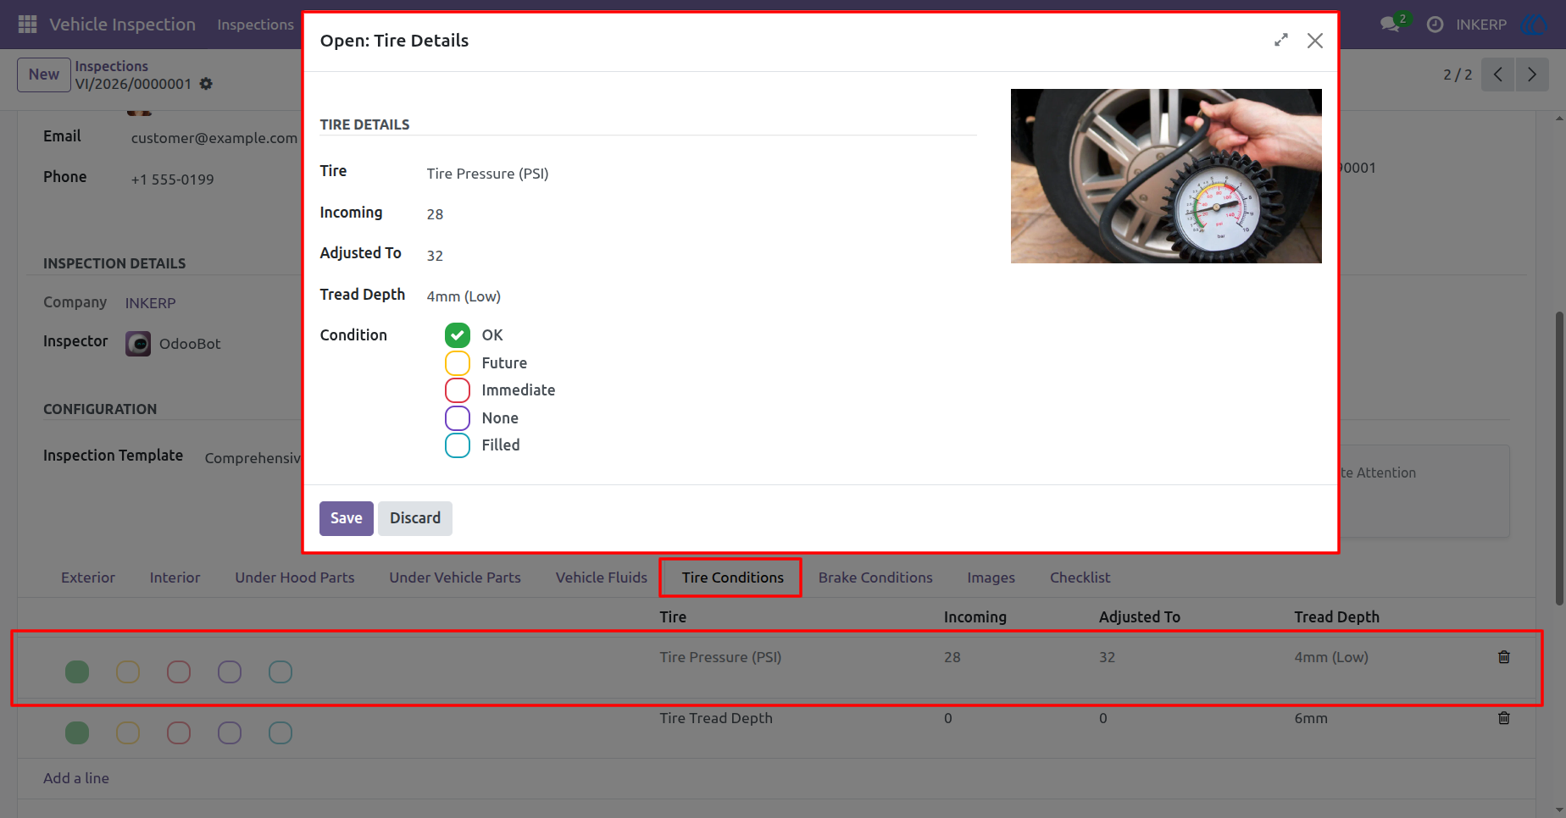This screenshot has height=818, width=1566.
Task: Discard the tire detail changes
Action: click(415, 518)
